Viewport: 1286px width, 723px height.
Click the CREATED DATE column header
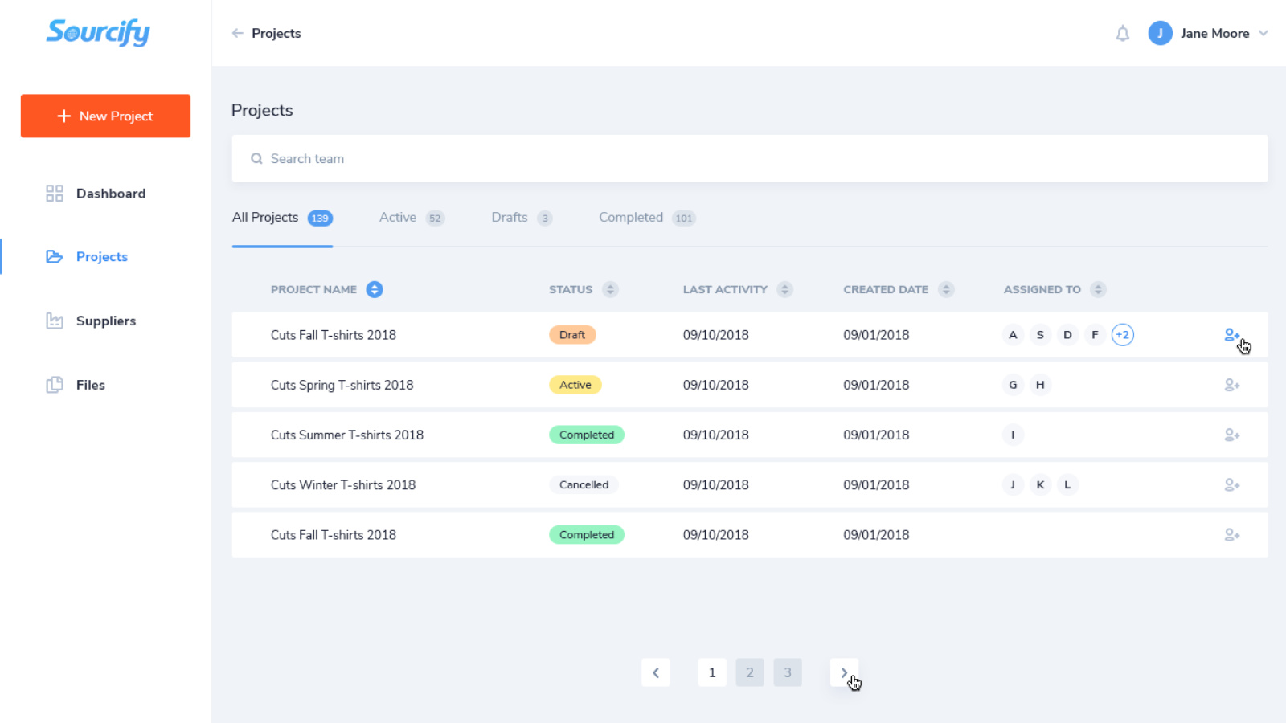886,289
